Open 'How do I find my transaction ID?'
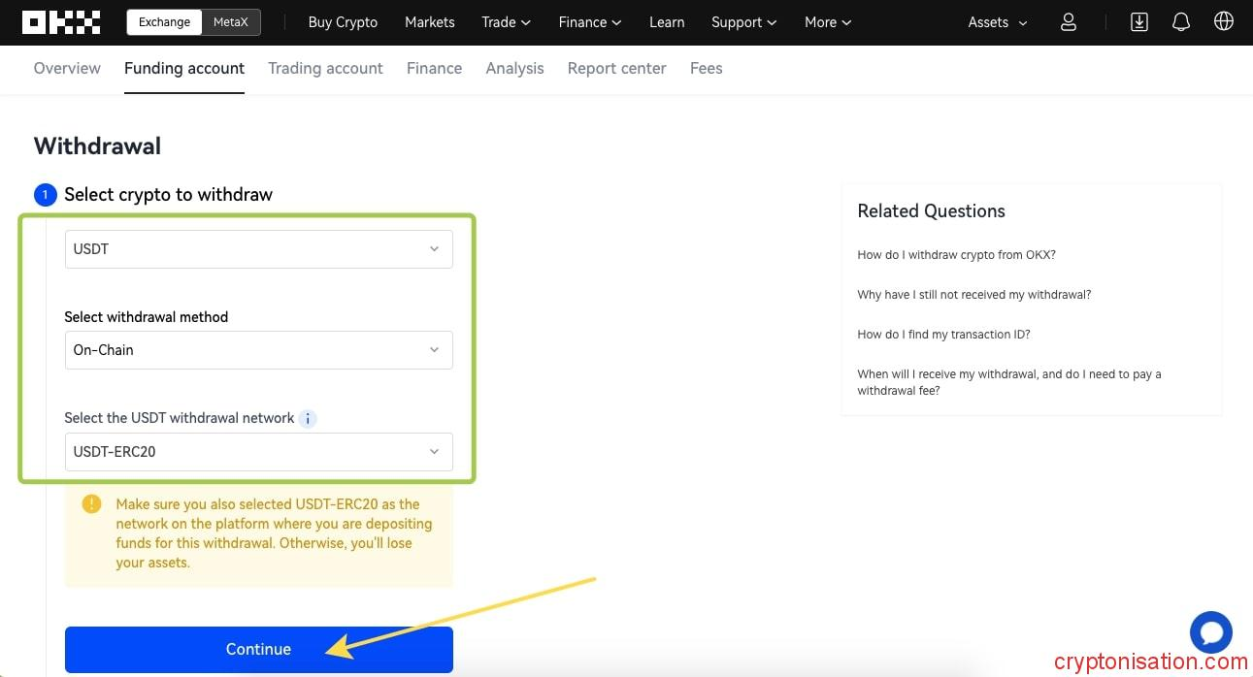Image resolution: width=1253 pixels, height=677 pixels. coord(943,335)
